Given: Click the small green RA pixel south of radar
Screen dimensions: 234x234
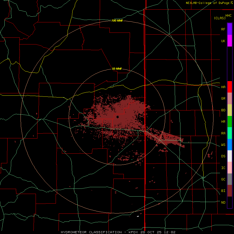Looking at the screenshot, I should click(132, 160).
